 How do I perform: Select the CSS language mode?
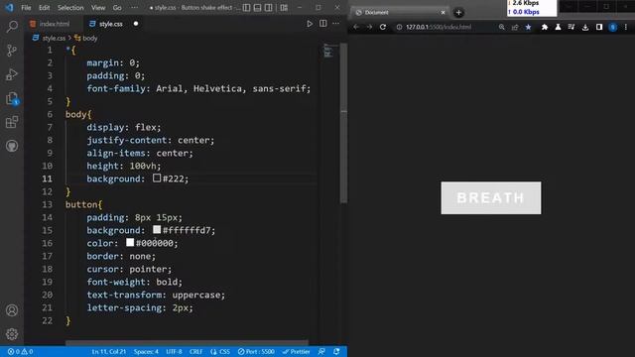pyautogui.click(x=220, y=351)
